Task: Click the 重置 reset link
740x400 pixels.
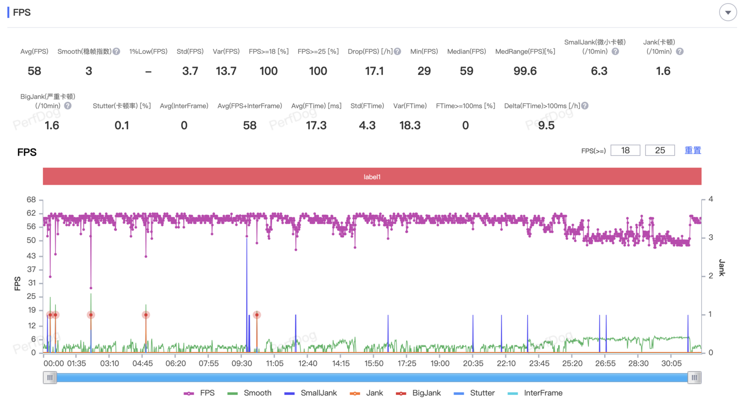Action: [x=693, y=151]
